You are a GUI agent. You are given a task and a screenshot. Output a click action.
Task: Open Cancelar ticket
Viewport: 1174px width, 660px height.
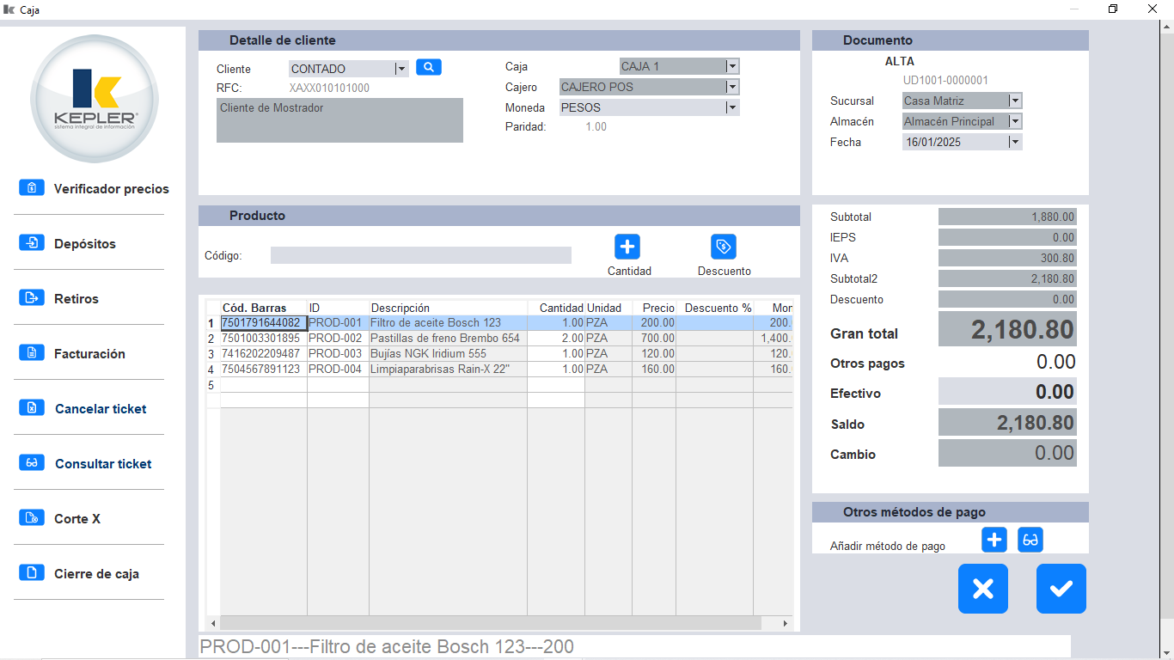click(99, 408)
